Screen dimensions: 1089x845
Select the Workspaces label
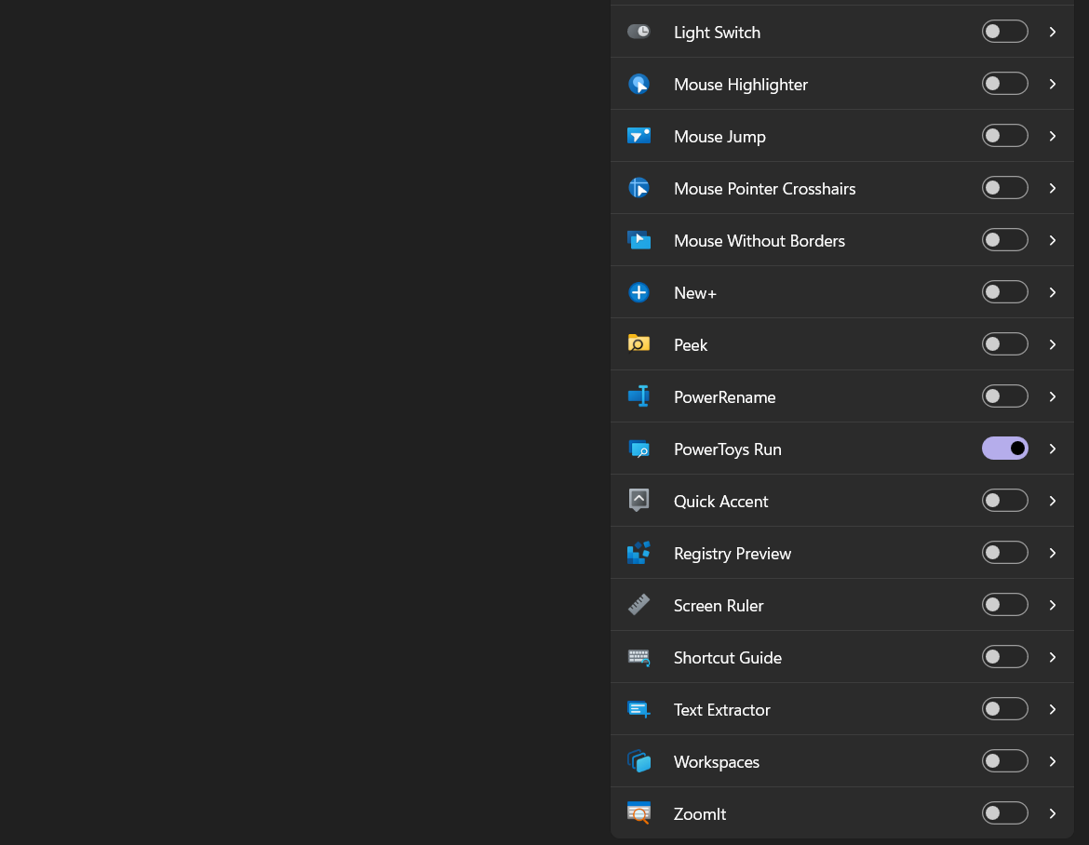[716, 761]
